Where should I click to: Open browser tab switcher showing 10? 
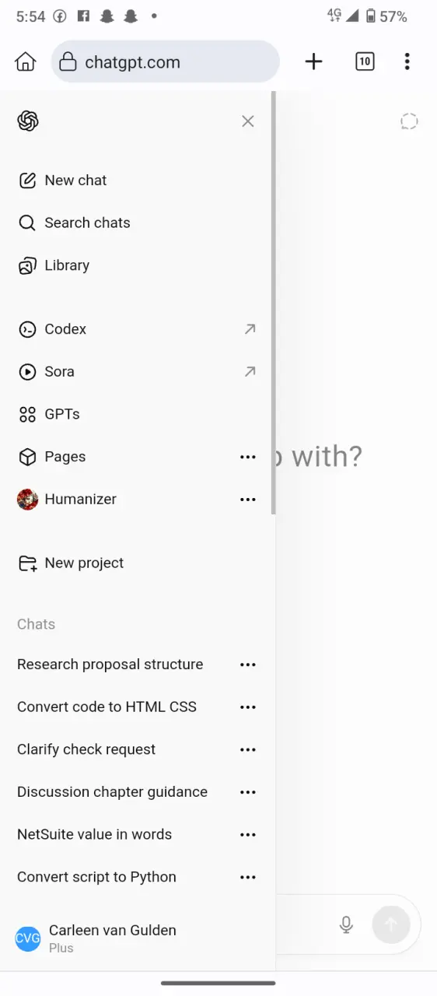click(x=365, y=61)
